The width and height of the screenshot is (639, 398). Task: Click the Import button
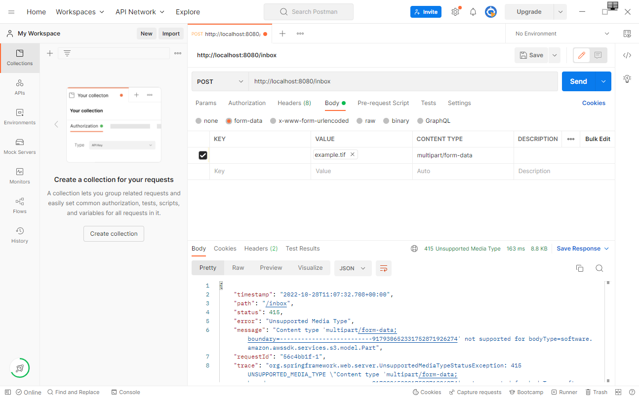click(x=171, y=34)
